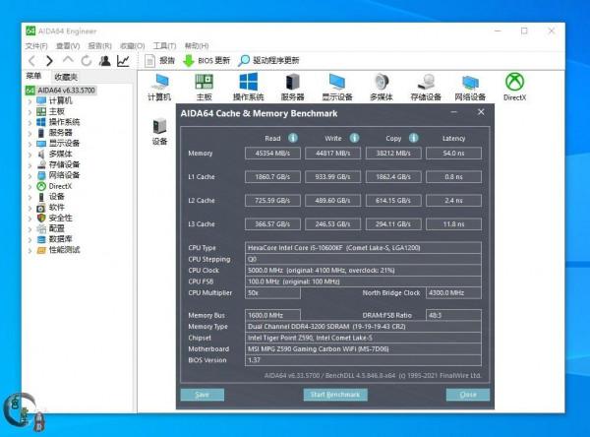Switch to the 收藏夹 tab
590x437 pixels.
pos(66,77)
